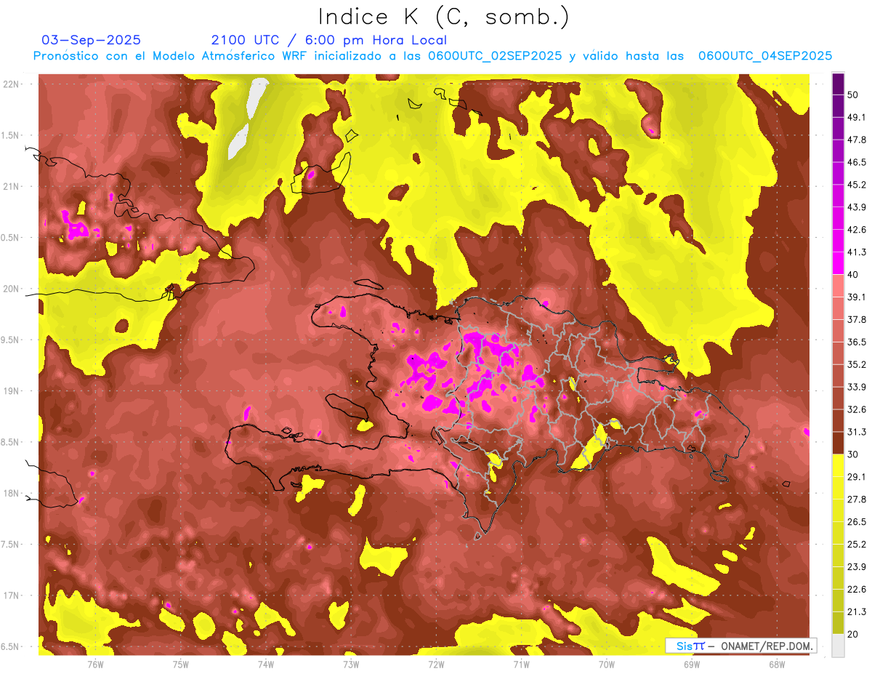Image resolution: width=872 pixels, height=674 pixels.
Task: Click the salmon color bar segment between 39.1 and 40
Action: pyautogui.click(x=838, y=286)
